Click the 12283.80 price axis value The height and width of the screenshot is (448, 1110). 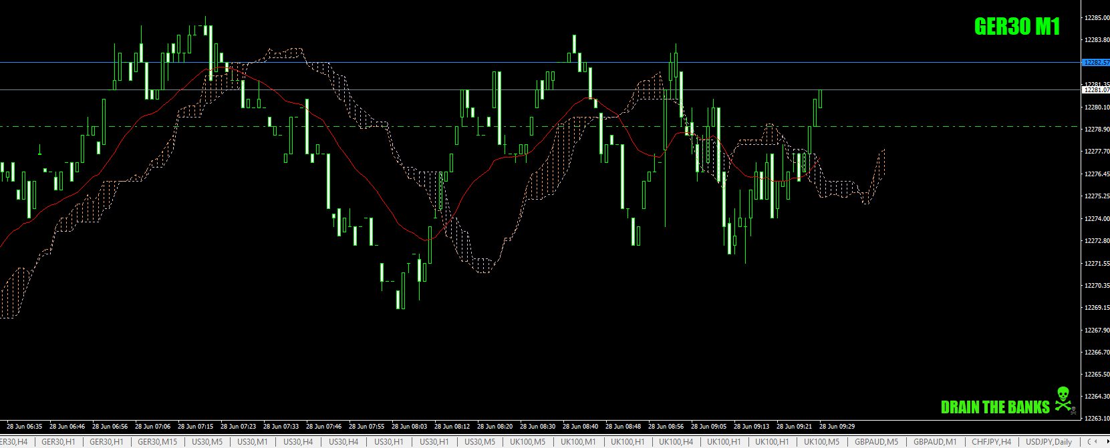pos(1097,40)
